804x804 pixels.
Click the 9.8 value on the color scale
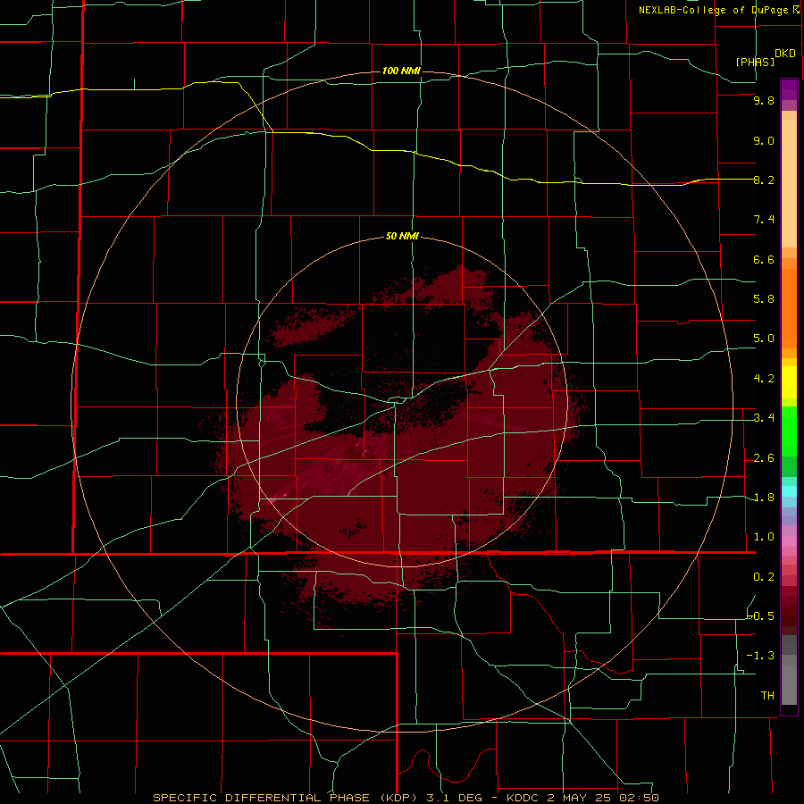pos(764,100)
